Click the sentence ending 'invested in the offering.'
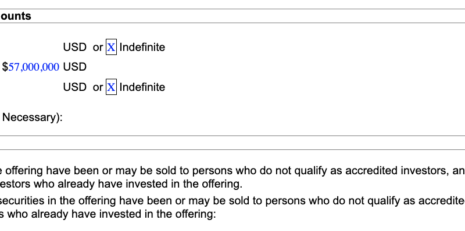This screenshot has height=231, width=465. 121,184
